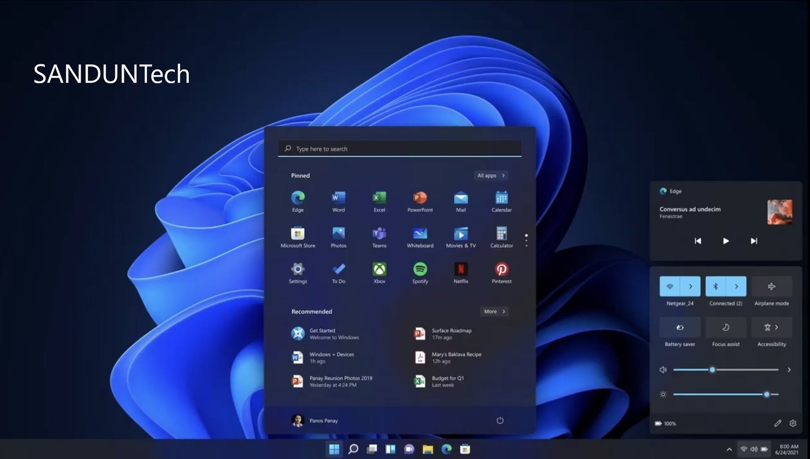Toggle Bluetooth in quick settings
Image resolution: width=810 pixels, height=459 pixels.
point(715,286)
